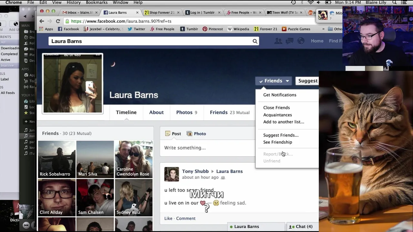Open the Timeline profile tab
Screen dimensions: 413x232
point(126,112)
